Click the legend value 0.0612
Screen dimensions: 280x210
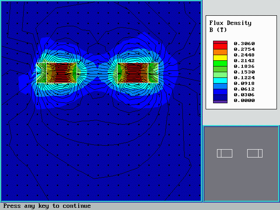244,89
